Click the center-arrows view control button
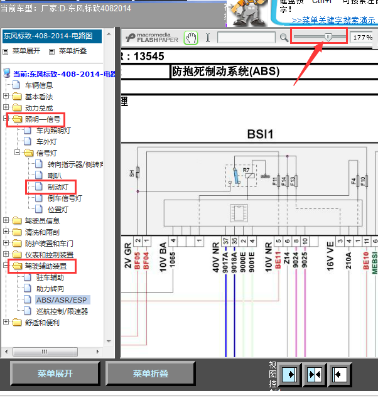The height and width of the screenshot is (398, 378). point(315,374)
